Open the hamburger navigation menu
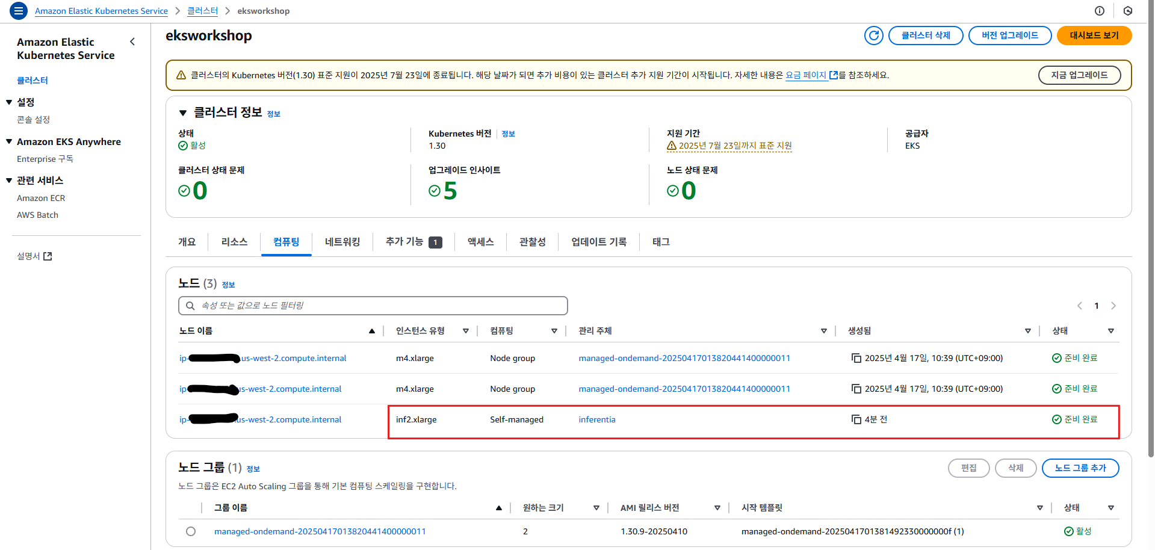The image size is (1155, 550). tap(19, 11)
